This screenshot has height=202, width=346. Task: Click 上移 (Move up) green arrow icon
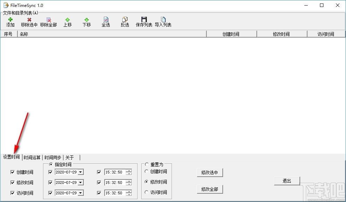click(67, 20)
